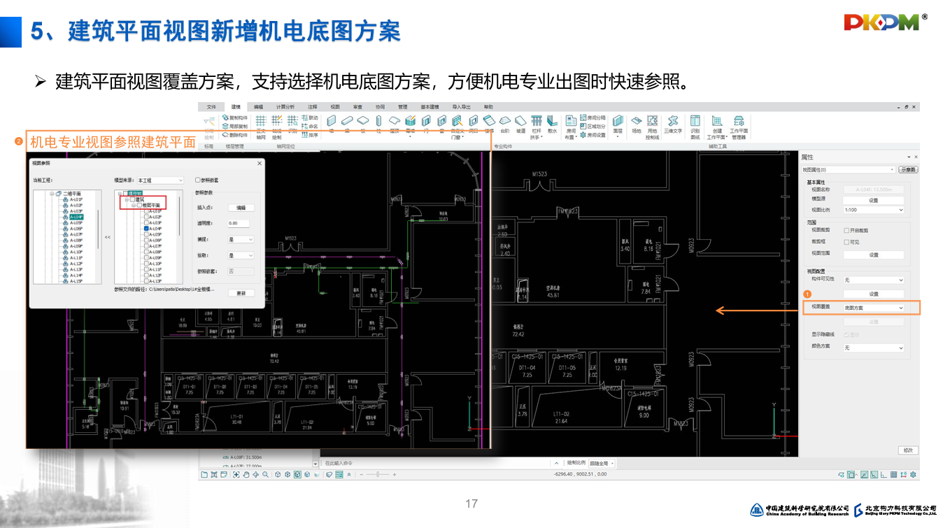This screenshot has width=943, height=528.
Task: Click 删除构件 delete component tool
Action: 235,135
